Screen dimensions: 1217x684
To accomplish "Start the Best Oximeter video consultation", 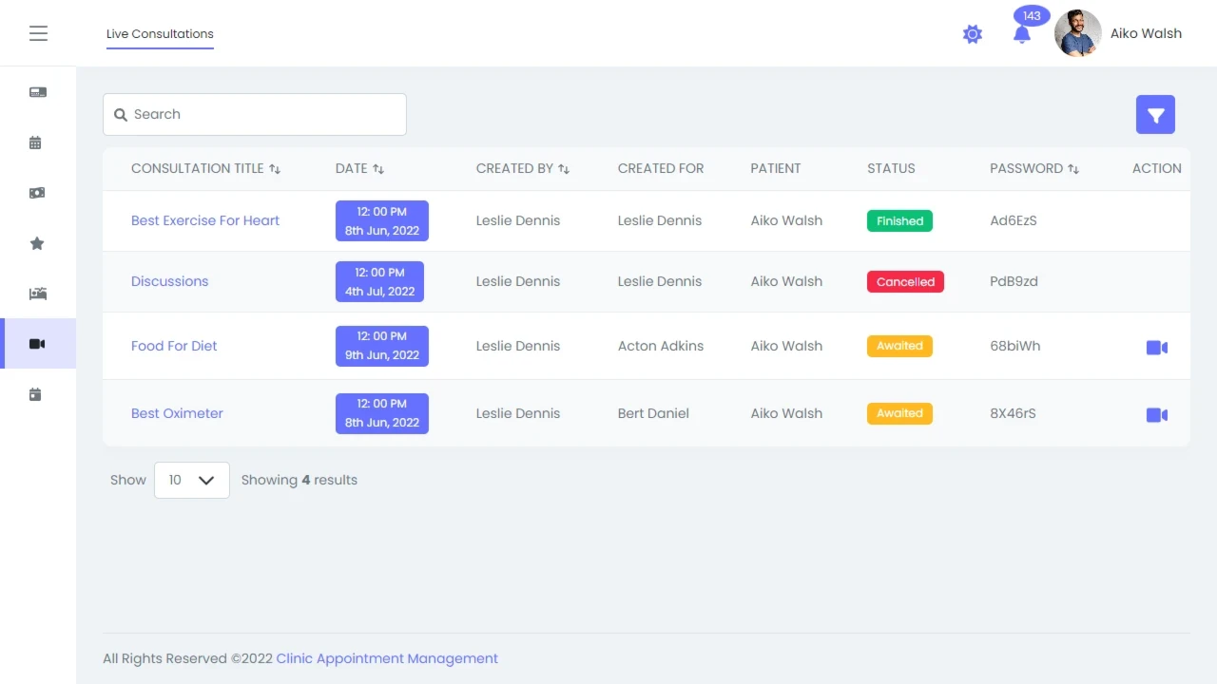I will (1156, 415).
